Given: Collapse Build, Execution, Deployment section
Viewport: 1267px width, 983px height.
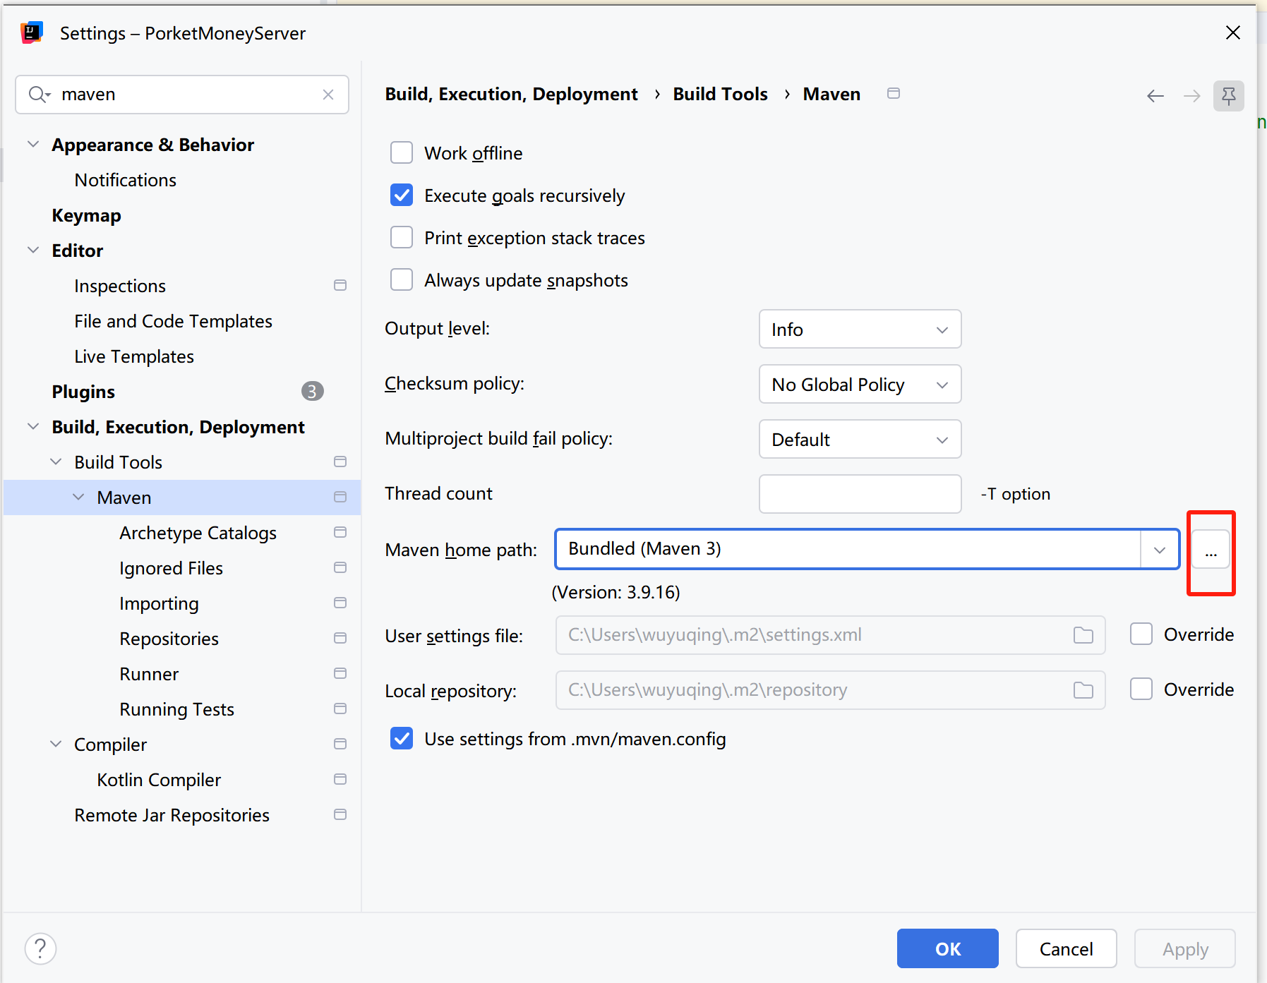Looking at the screenshot, I should [x=33, y=427].
